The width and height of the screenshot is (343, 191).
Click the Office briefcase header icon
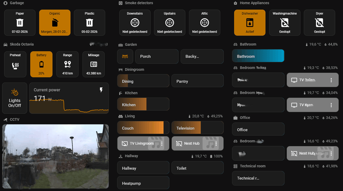235,118
